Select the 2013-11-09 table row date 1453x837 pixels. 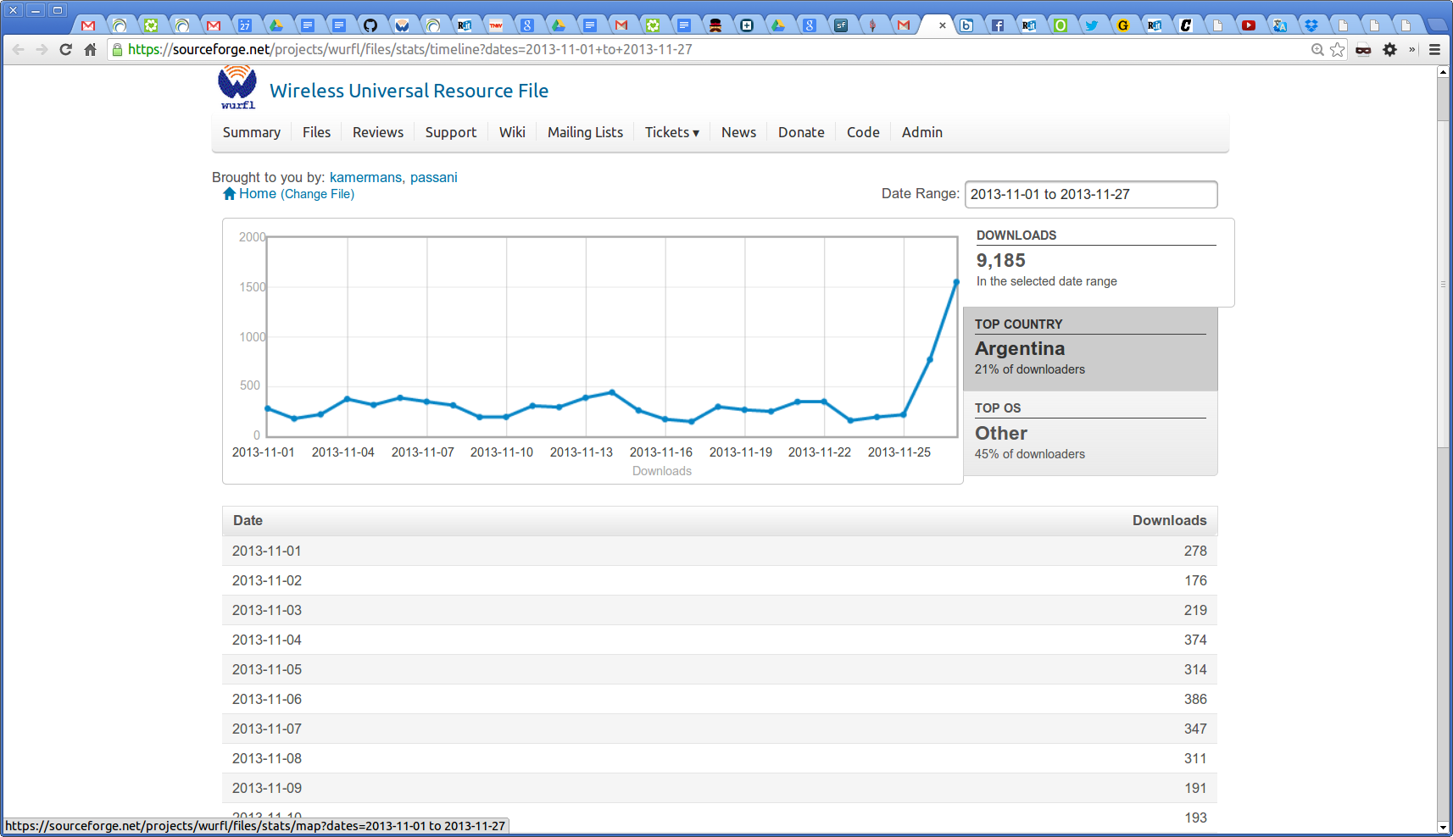point(267,788)
